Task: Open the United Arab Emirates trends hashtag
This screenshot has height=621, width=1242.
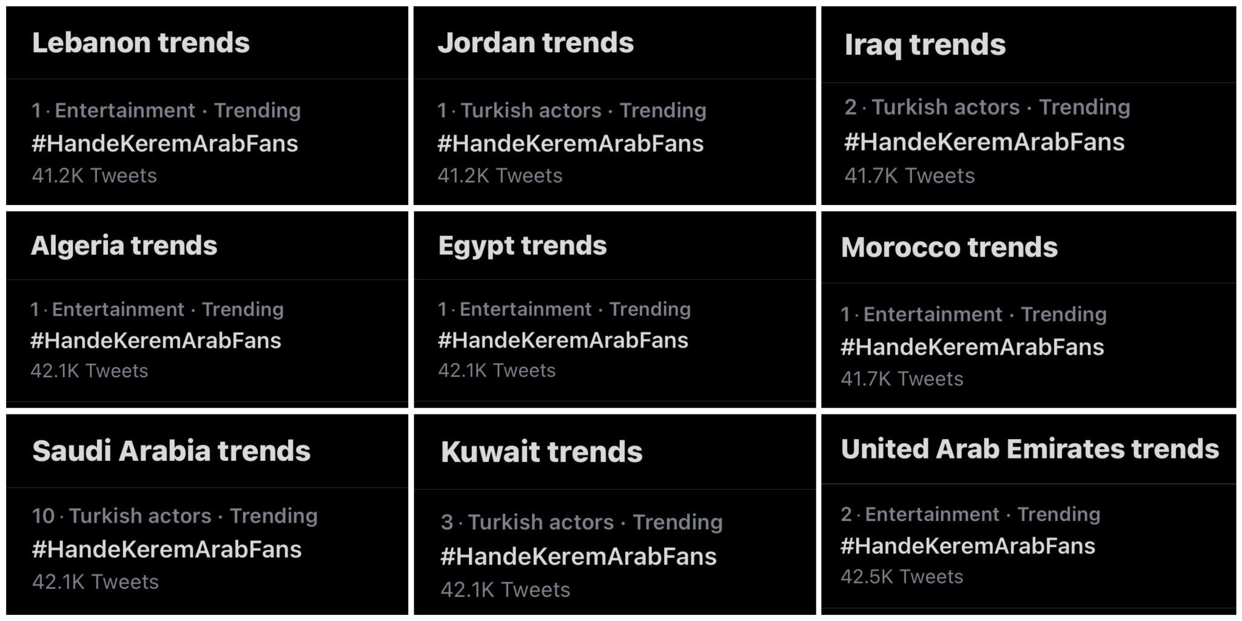Action: pos(968,546)
